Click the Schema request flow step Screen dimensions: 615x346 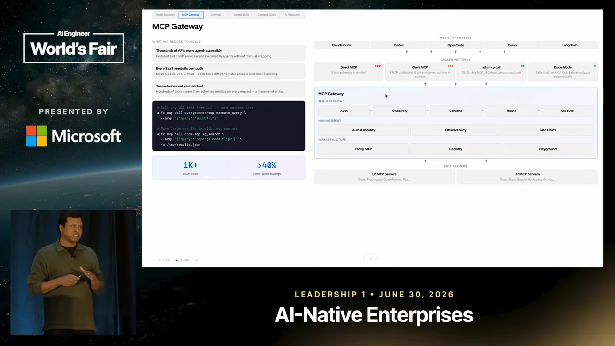455,111
